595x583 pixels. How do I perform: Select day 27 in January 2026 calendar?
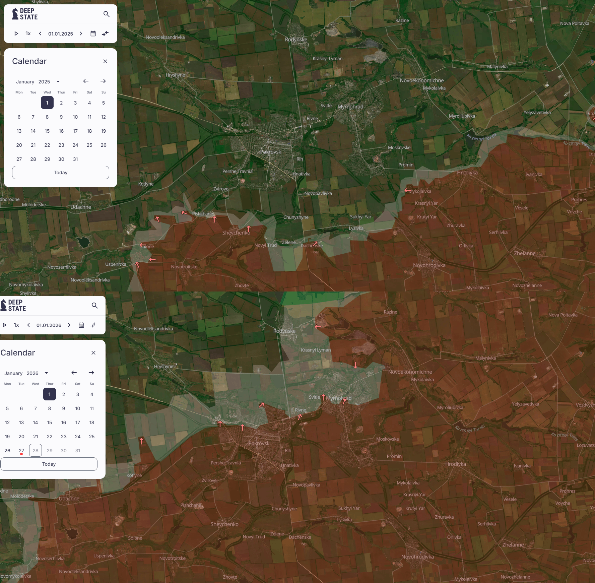click(21, 451)
